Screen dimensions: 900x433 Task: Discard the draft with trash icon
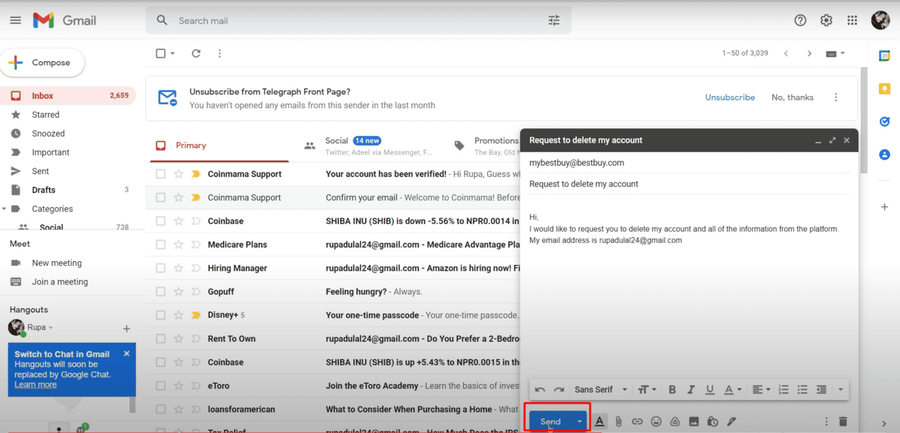coord(843,422)
